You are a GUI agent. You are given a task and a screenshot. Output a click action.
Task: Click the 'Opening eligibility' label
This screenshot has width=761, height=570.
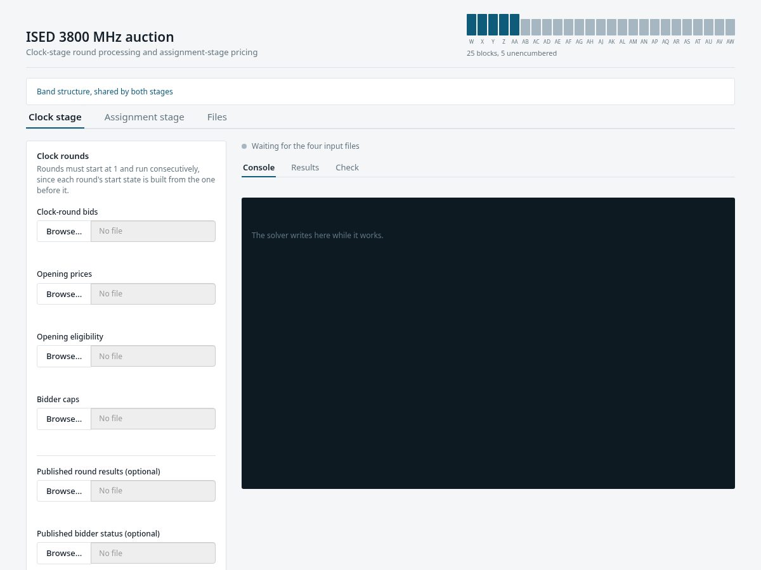pyautogui.click(x=70, y=337)
